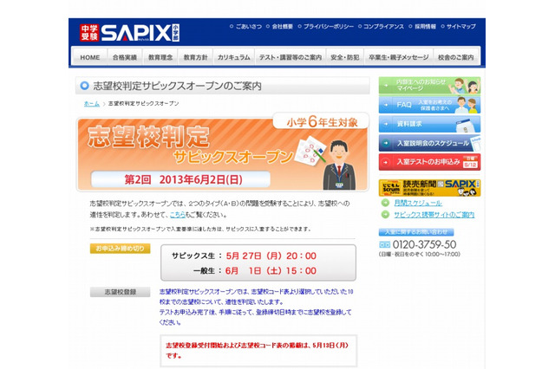Click the こちら link in the description
The image size is (555, 369).
pos(178,215)
